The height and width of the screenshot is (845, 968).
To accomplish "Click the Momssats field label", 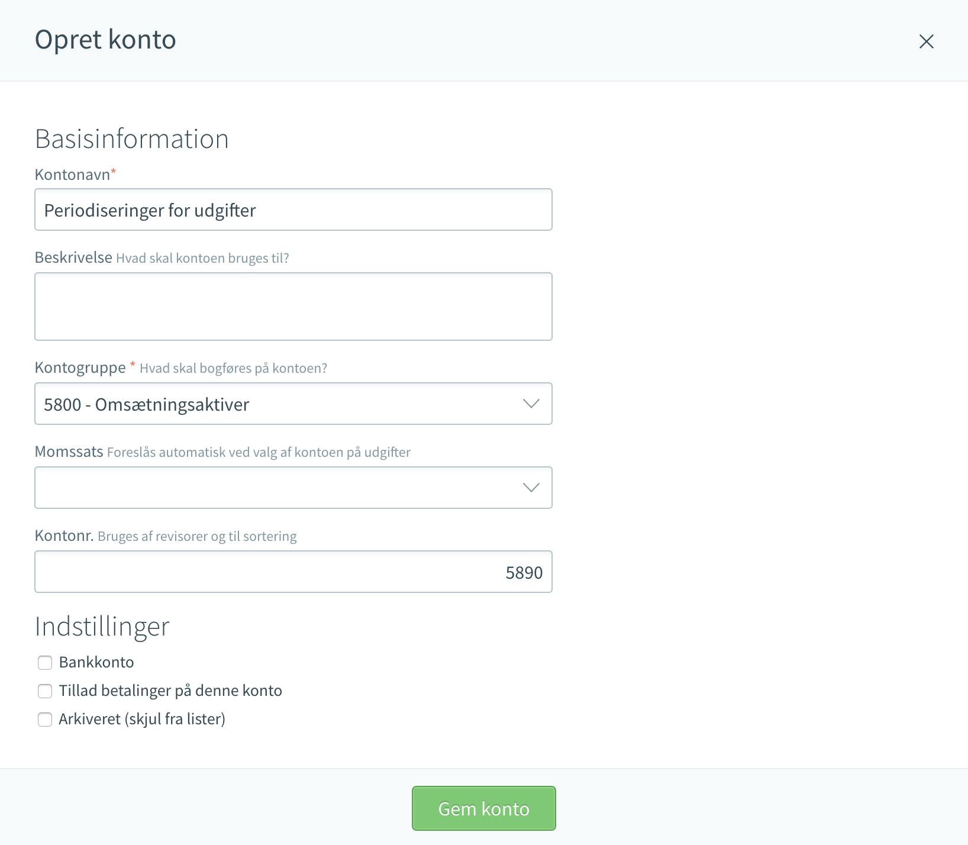I will [69, 451].
